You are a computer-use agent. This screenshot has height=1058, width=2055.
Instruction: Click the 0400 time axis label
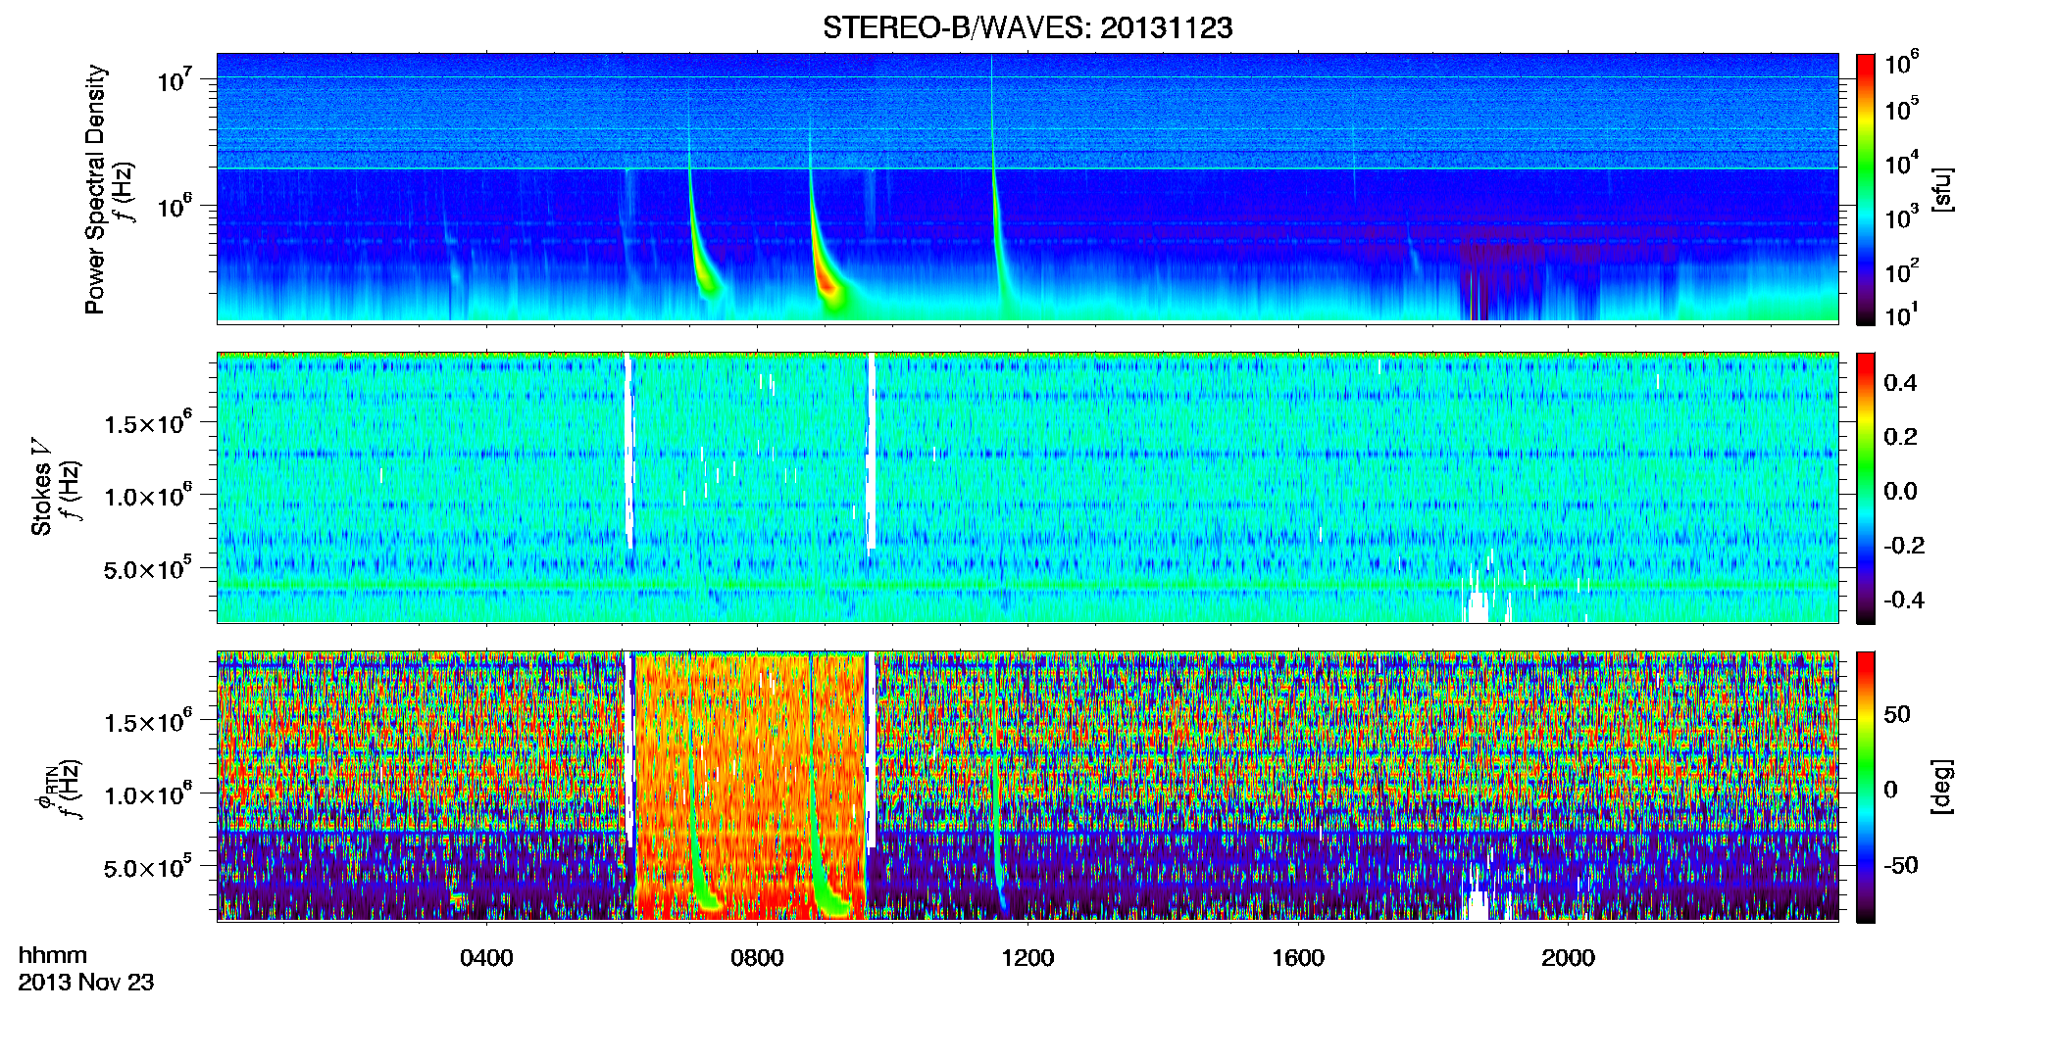(x=486, y=958)
